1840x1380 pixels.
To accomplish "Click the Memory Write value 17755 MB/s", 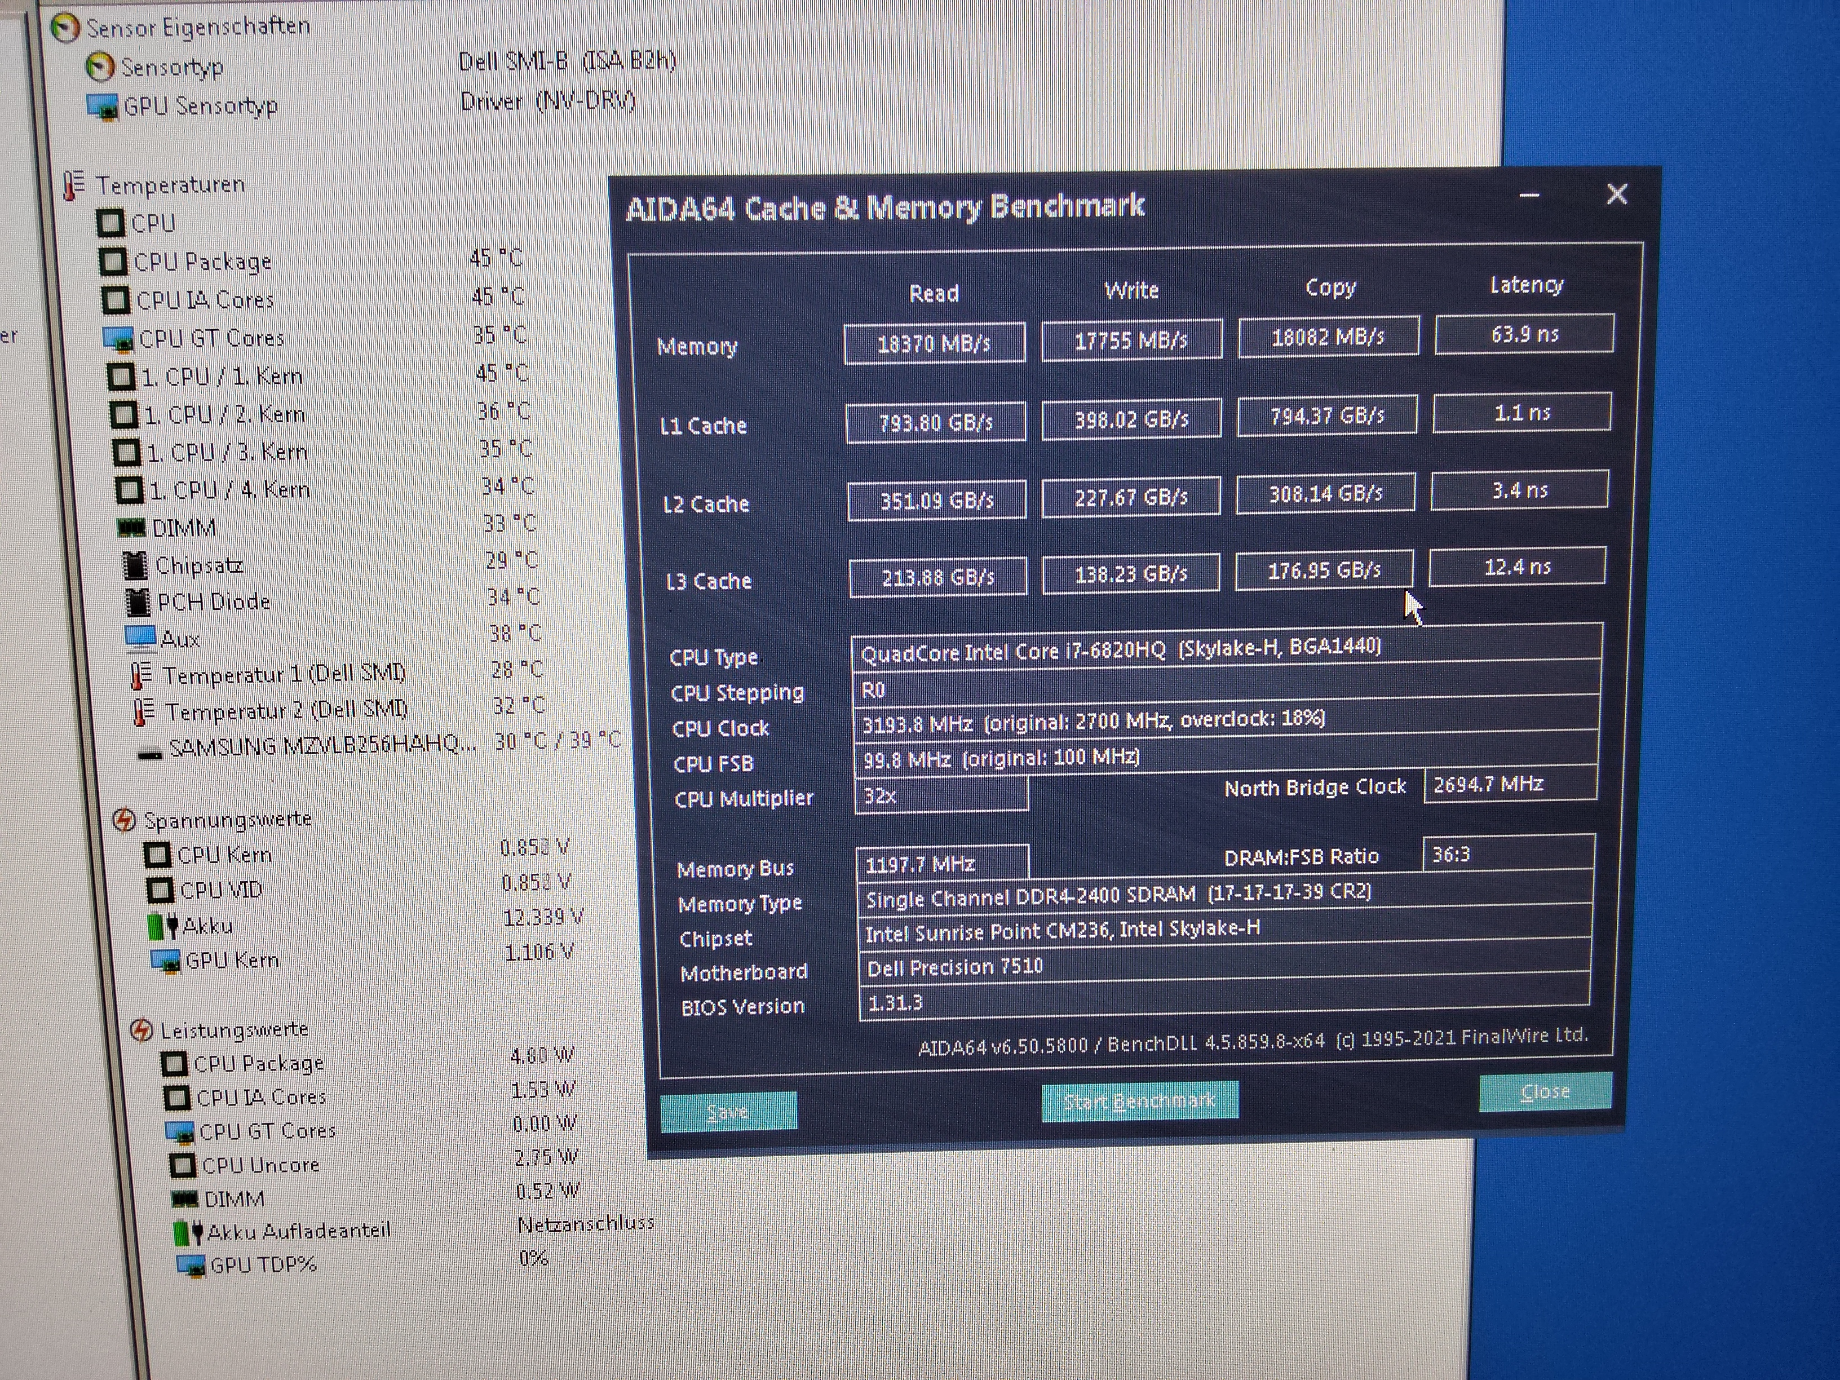I will [x=1131, y=340].
